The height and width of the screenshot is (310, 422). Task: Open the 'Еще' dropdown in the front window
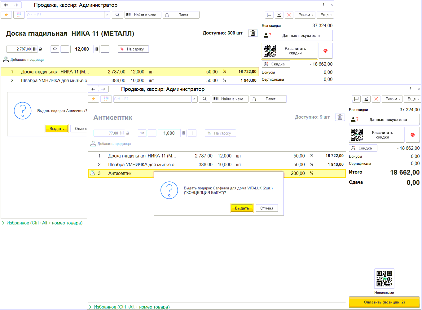(x=412, y=99)
